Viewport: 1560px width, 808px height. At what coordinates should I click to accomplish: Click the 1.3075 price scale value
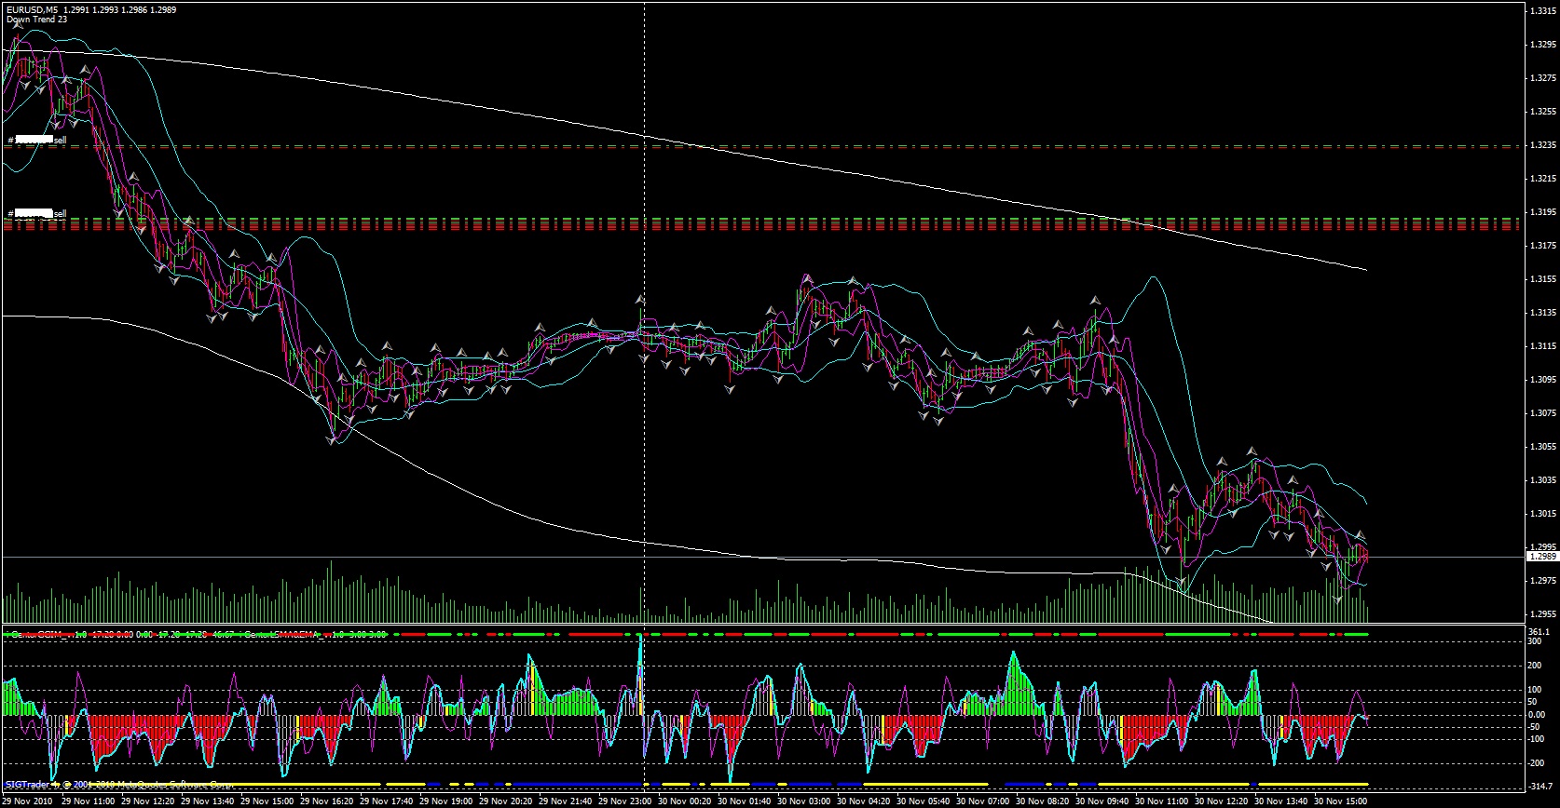point(1543,413)
